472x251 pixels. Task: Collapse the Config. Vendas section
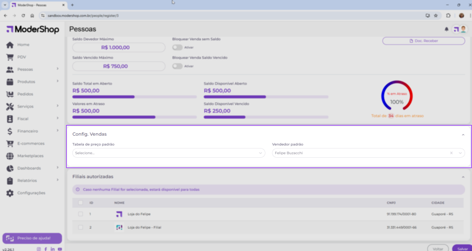tap(463, 135)
